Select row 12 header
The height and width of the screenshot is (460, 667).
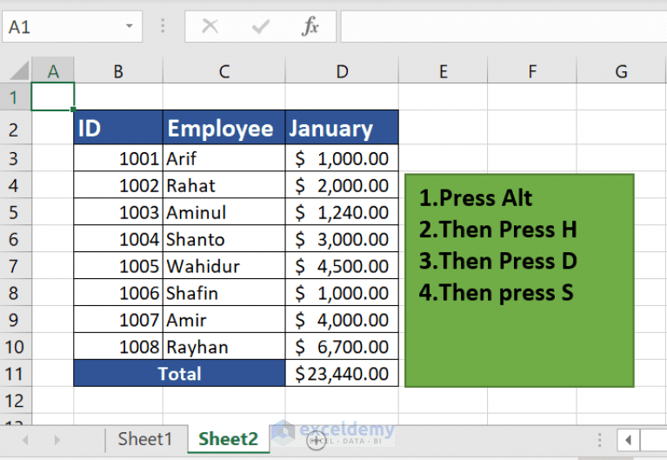coord(16,400)
